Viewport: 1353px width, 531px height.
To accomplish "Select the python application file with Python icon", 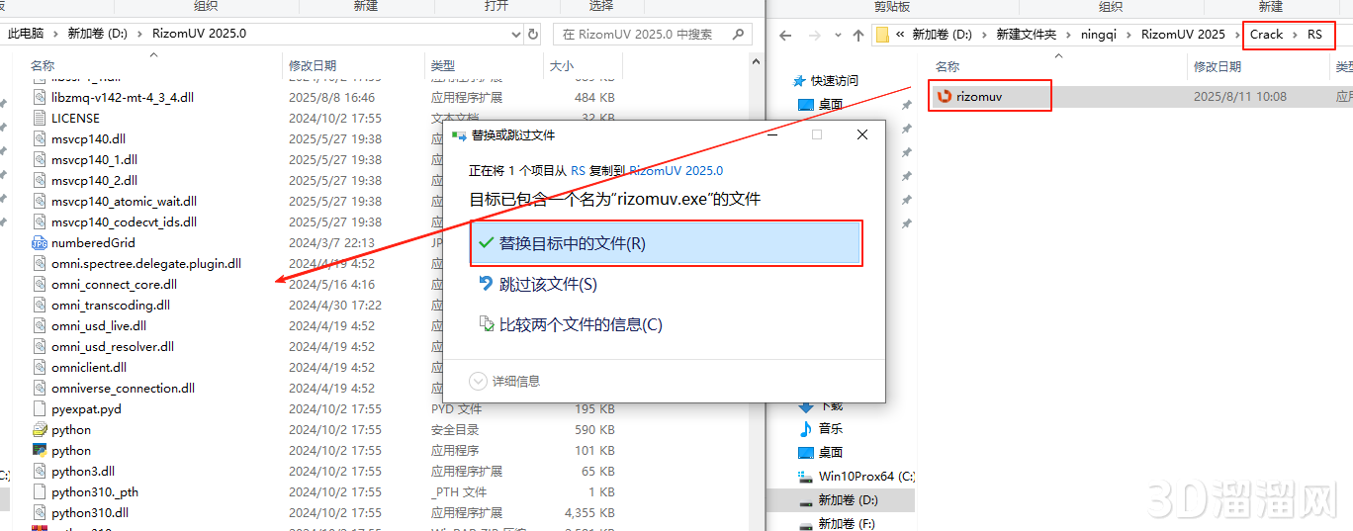I will coord(40,451).
